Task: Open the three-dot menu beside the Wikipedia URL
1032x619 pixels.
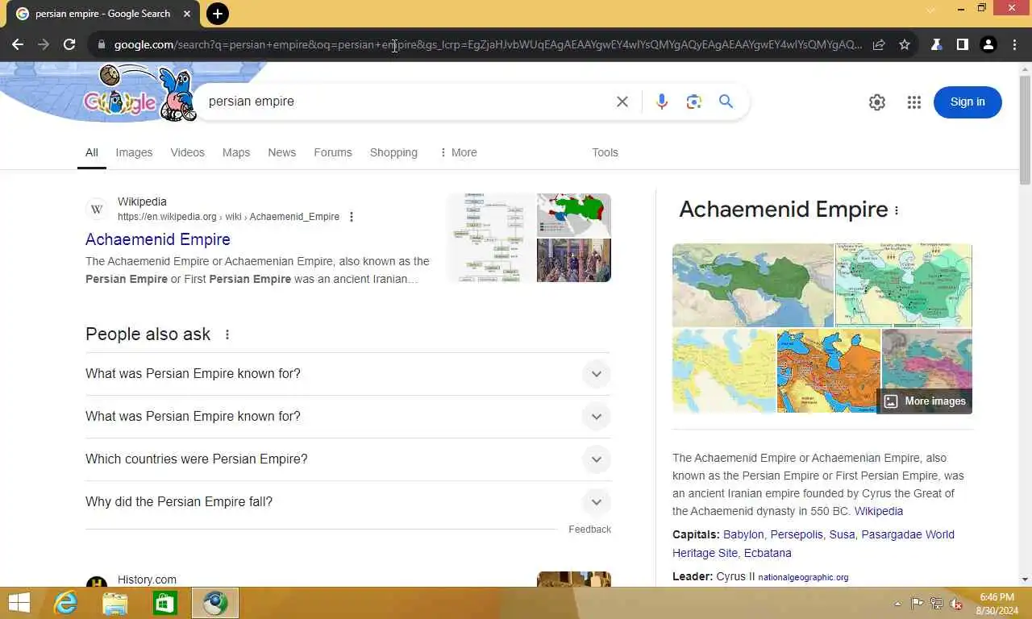Action: tap(351, 217)
